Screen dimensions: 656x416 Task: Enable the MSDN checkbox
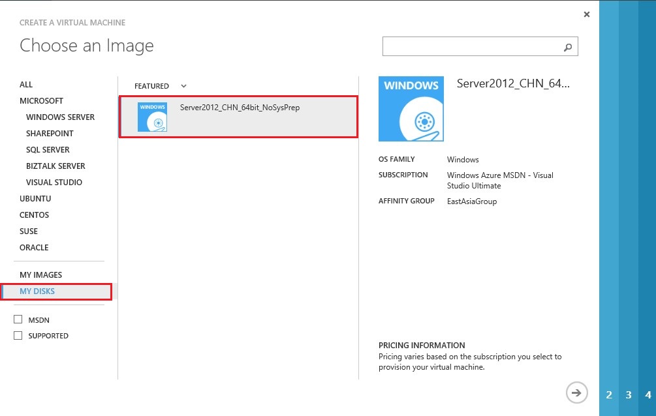pos(18,319)
